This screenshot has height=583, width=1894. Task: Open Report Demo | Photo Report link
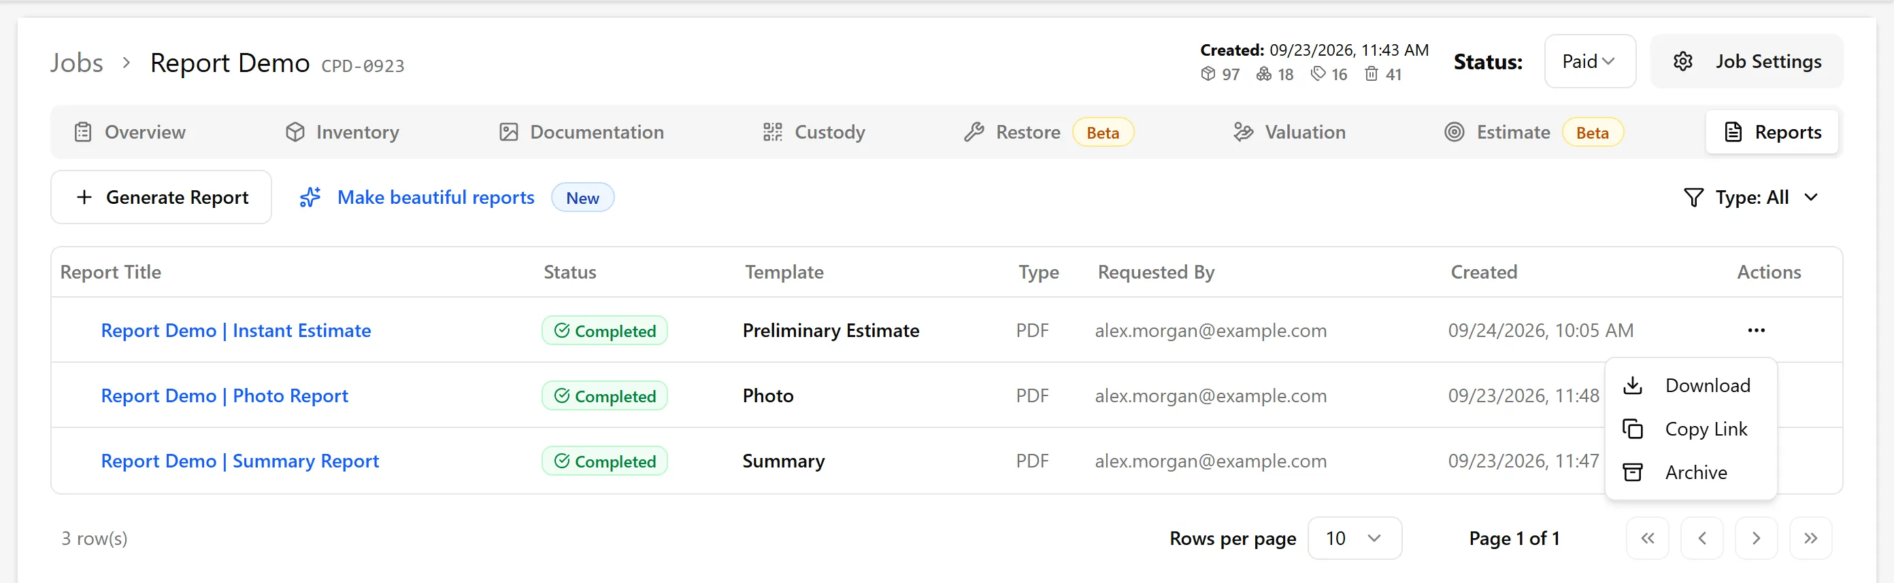pyautogui.click(x=225, y=395)
